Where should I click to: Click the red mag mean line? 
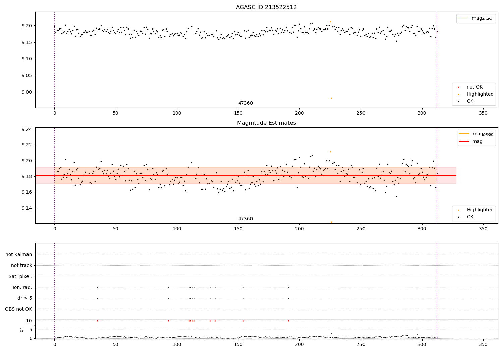(245, 175)
